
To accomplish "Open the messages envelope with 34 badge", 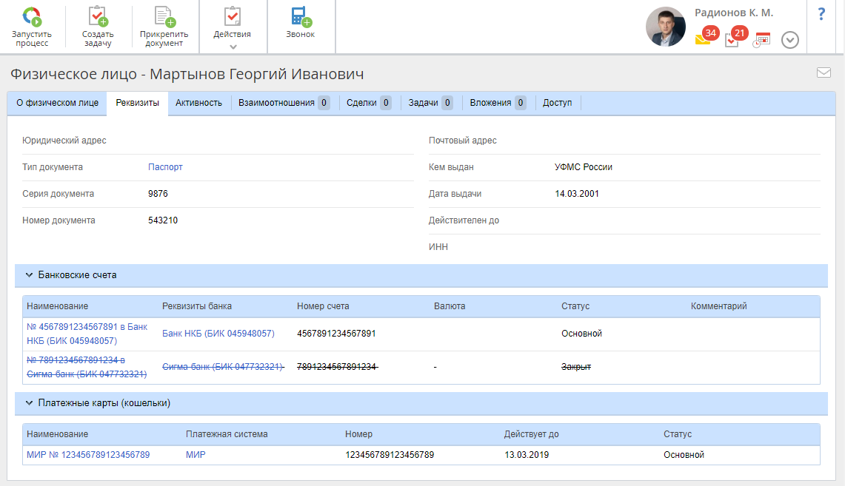I will click(x=703, y=40).
